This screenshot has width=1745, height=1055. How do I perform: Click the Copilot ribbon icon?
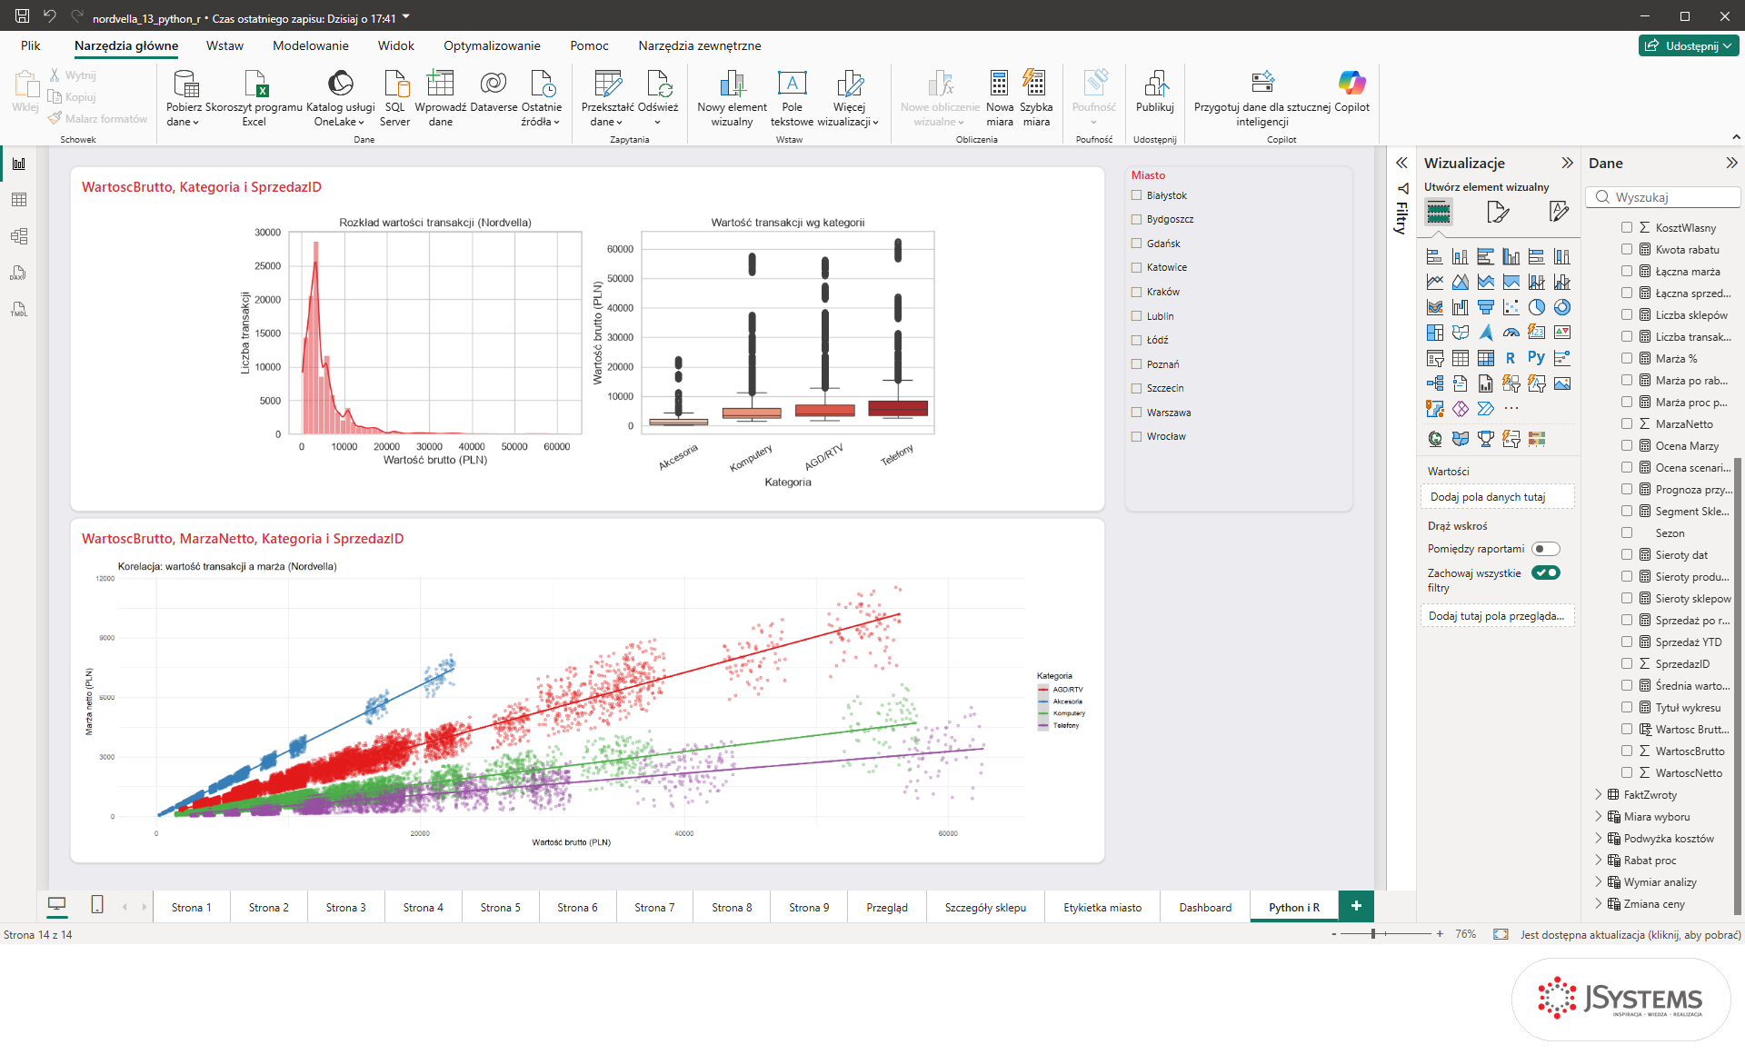tap(1351, 91)
